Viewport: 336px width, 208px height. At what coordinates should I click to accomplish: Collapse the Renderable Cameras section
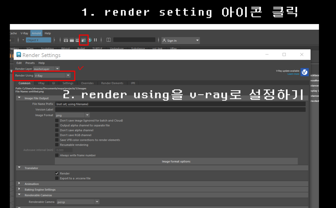tap(19, 195)
